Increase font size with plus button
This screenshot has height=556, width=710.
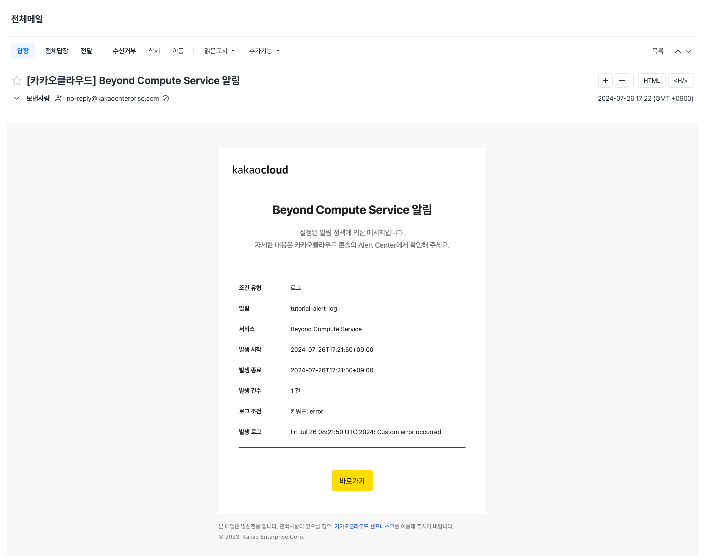point(606,80)
